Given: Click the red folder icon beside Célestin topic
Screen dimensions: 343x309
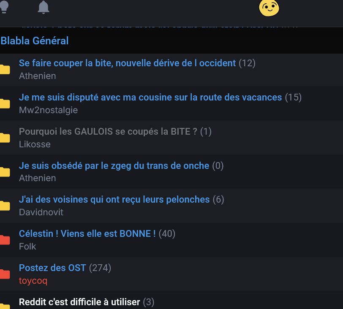Looking at the screenshot, I should tap(5, 240).
